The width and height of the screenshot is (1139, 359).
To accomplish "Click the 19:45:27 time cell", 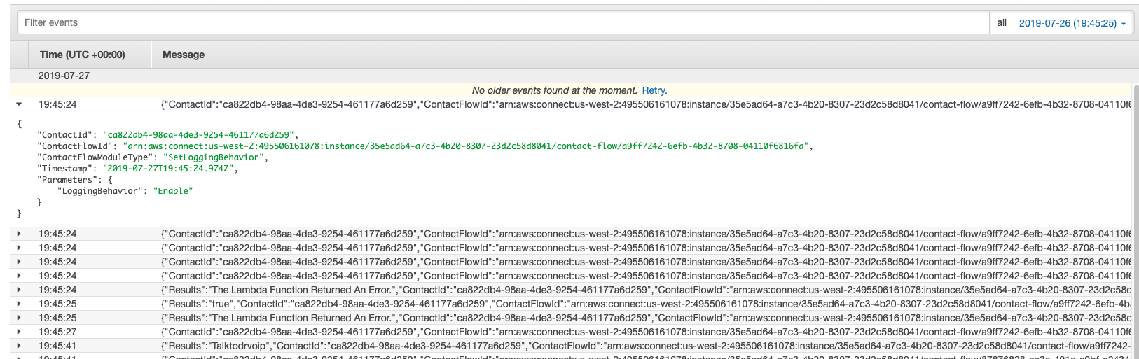I will pos(57,332).
